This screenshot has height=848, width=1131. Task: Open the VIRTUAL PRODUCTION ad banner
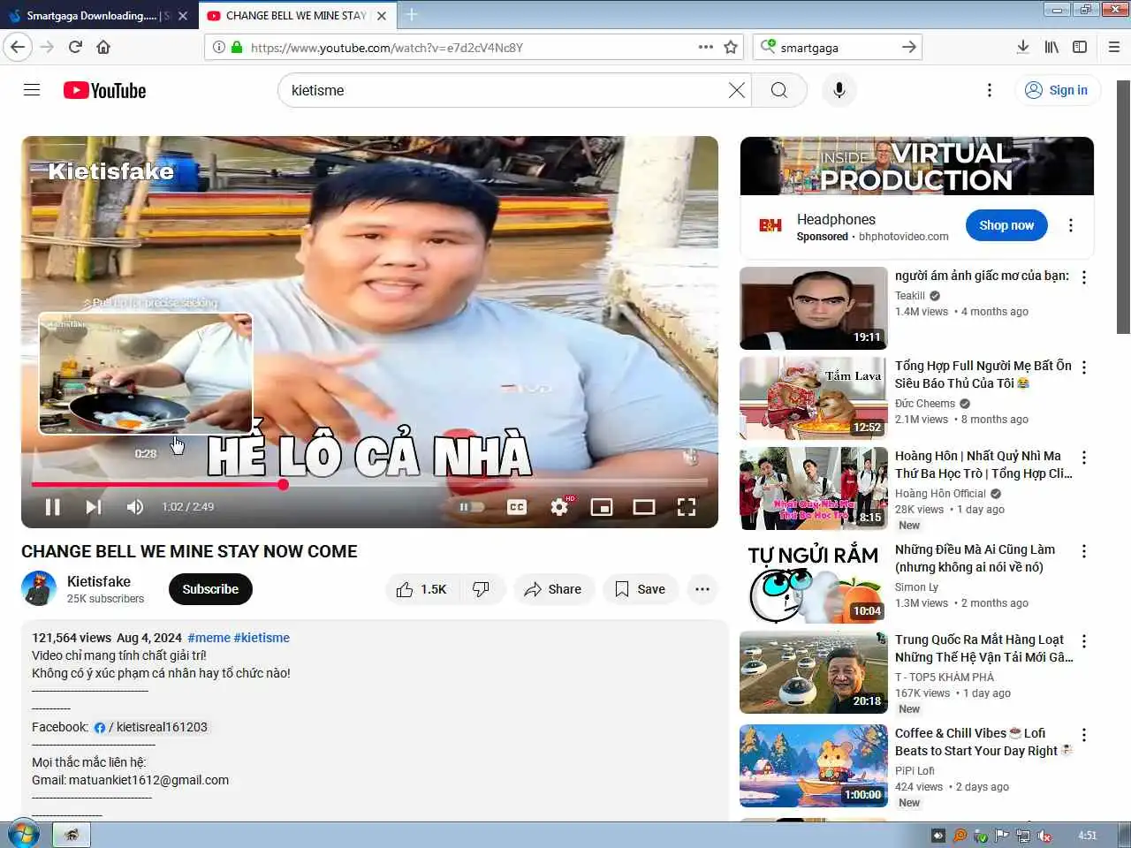(916, 166)
